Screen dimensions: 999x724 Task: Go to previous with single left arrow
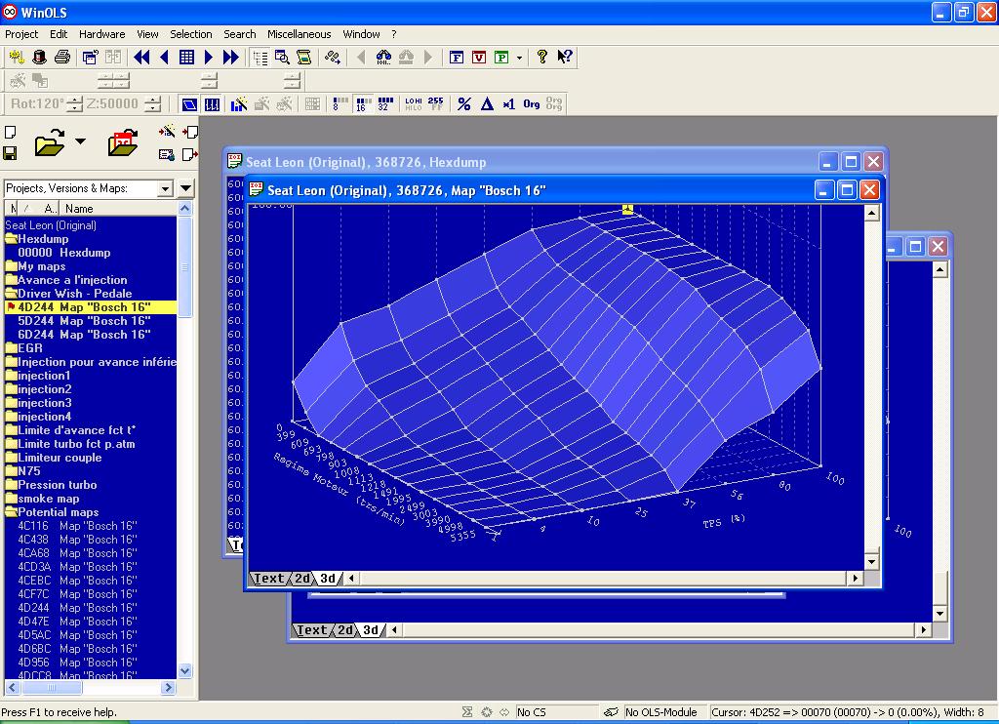coord(164,58)
